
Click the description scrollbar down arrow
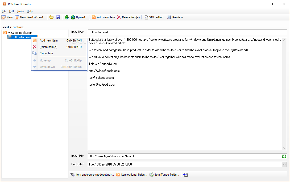click(x=284, y=148)
